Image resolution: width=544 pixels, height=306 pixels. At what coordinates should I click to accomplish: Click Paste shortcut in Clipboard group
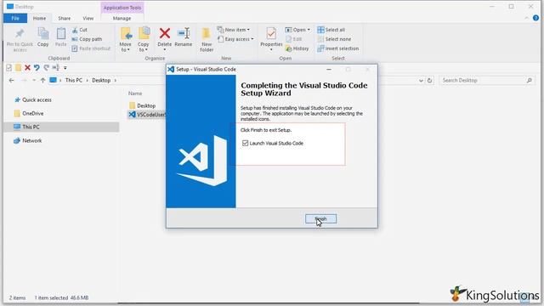pos(91,48)
